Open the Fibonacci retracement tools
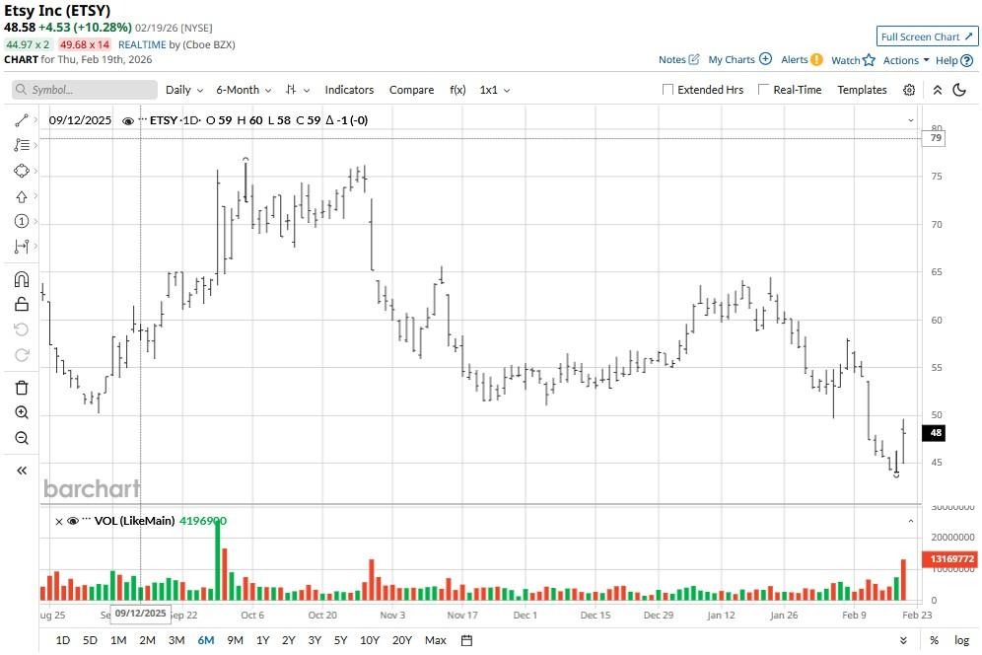Image resolution: width=982 pixels, height=655 pixels. [x=22, y=145]
